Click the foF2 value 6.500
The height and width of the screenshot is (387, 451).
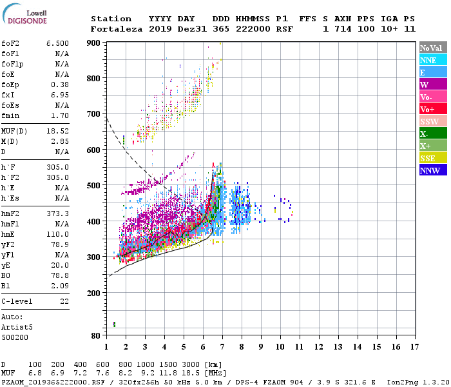click(57, 43)
